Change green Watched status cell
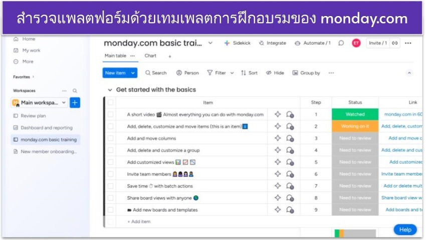The image size is (426, 240). click(x=355, y=114)
